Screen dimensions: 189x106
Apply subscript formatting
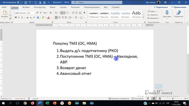click(31, 18)
